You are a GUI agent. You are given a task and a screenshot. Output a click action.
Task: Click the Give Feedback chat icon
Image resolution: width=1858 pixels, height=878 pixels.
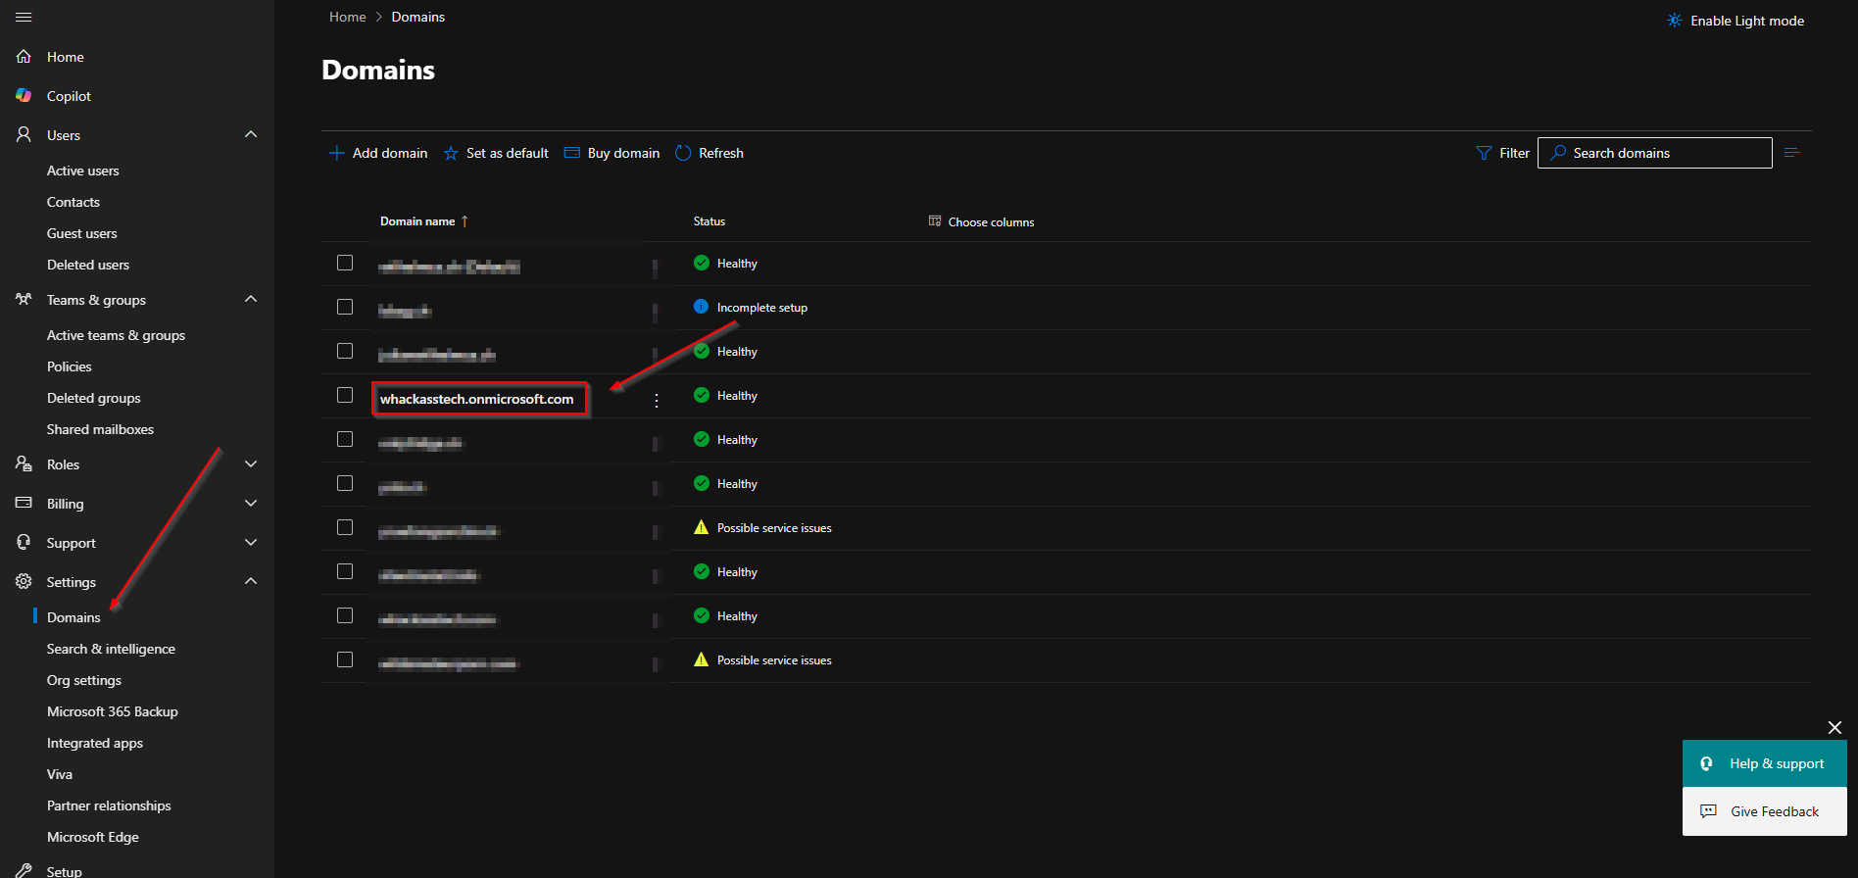click(x=1708, y=811)
